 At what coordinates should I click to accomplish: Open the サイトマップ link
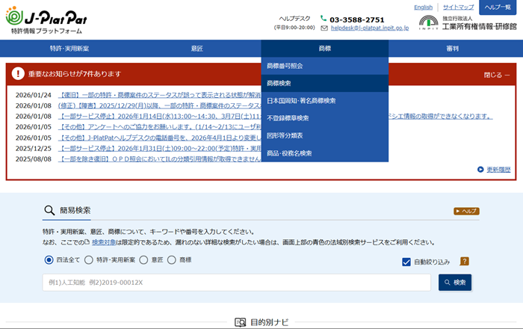click(458, 7)
